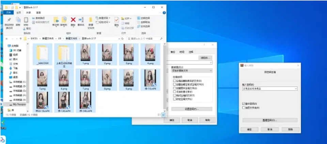Open Explorer help question mark icon

pos(164,13)
